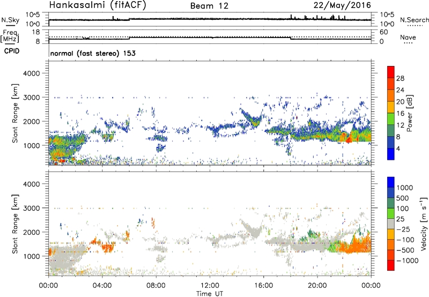Click the 60 tick on Nave axis

pyautogui.click(x=383, y=32)
